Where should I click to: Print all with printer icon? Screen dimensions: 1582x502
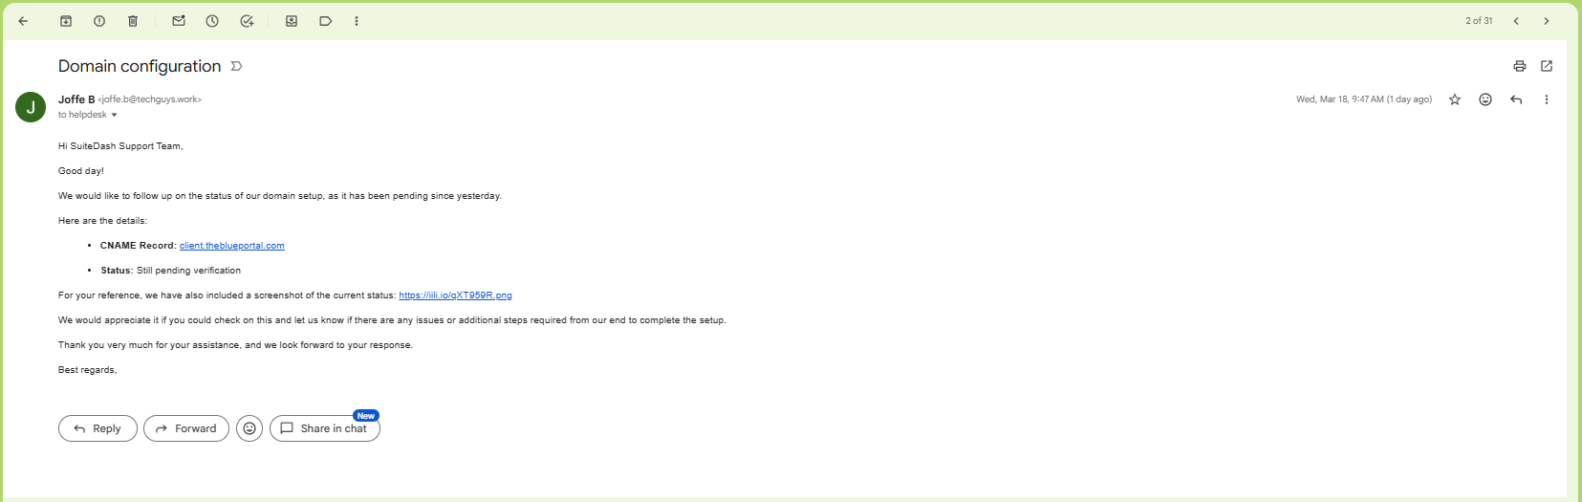[1520, 66]
